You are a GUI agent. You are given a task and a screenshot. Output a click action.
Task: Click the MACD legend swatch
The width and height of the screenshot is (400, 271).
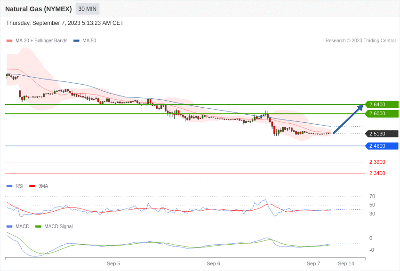pyautogui.click(x=9, y=226)
